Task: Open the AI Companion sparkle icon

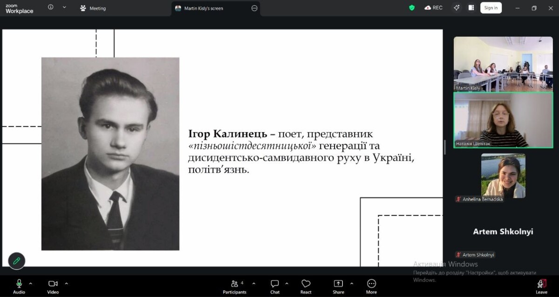Action: click(457, 7)
